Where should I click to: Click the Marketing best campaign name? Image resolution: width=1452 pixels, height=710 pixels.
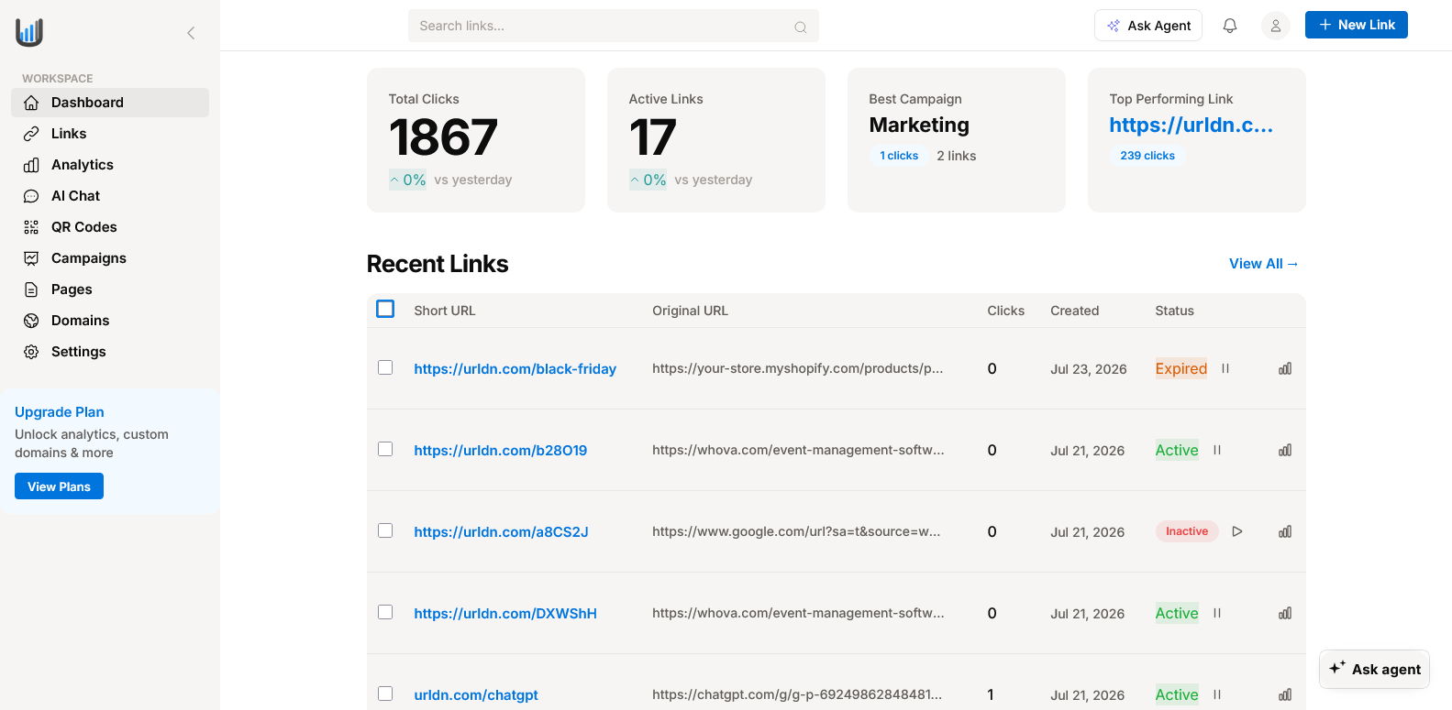pos(919,126)
